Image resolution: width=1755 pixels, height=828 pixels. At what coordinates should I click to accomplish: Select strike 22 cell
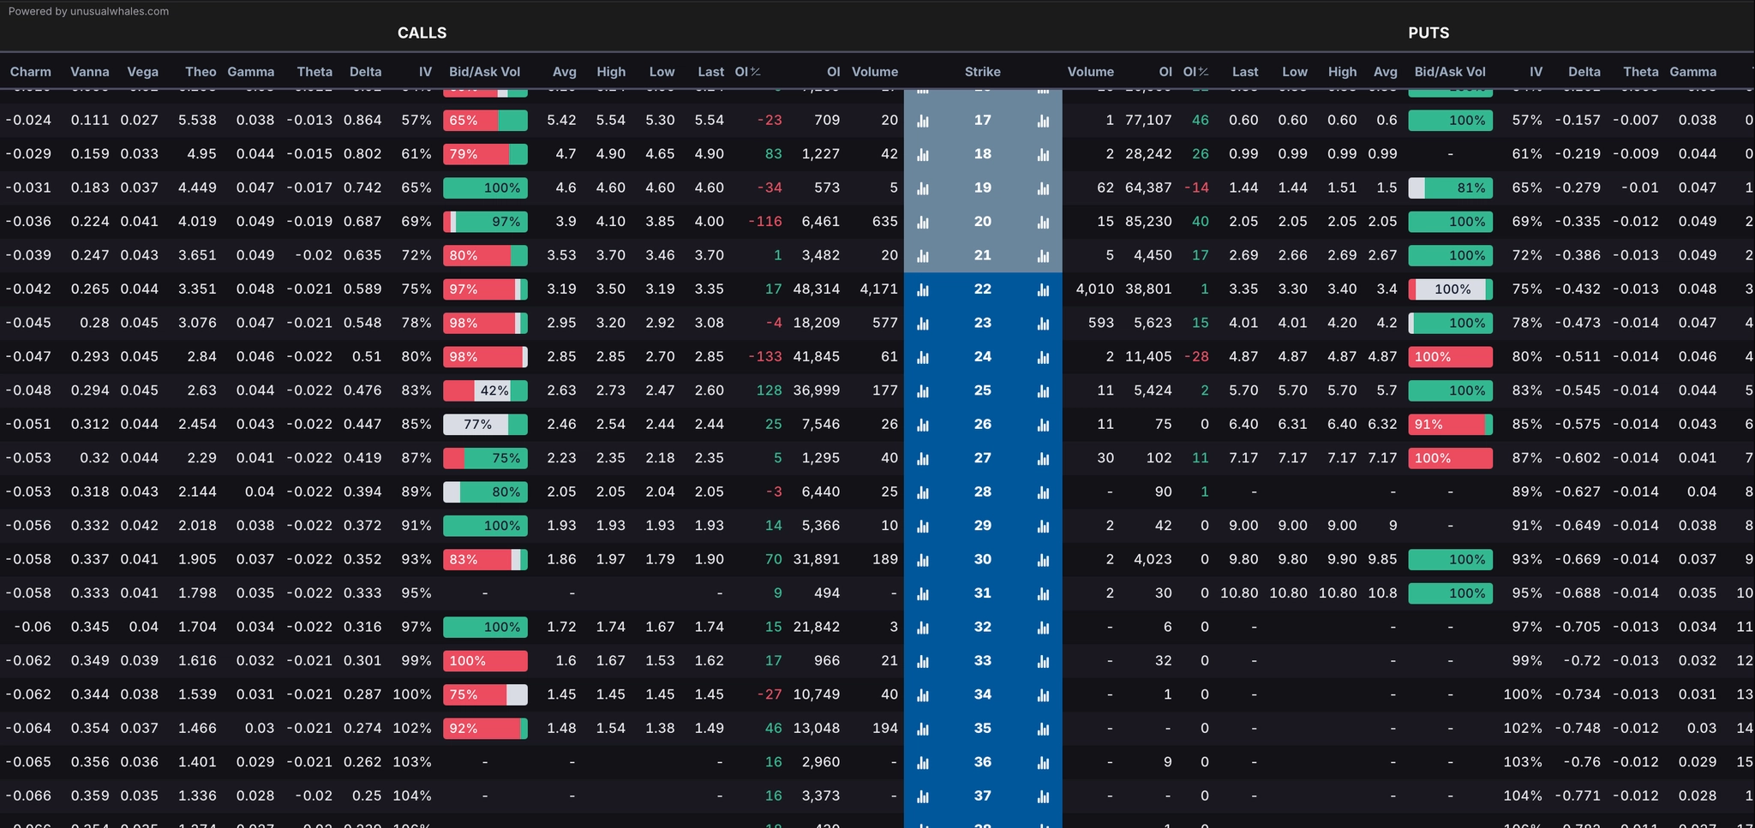[983, 289]
